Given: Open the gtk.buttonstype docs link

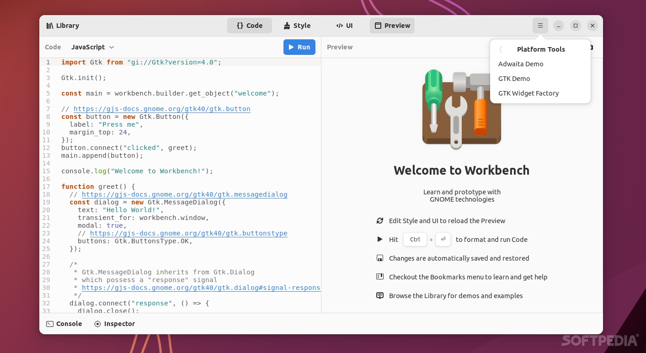Looking at the screenshot, I should 189,233.
